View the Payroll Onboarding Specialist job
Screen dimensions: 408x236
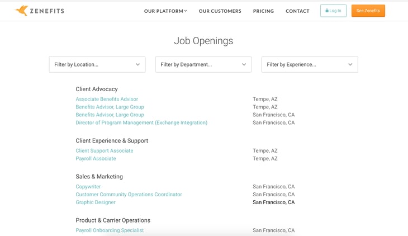click(110, 230)
